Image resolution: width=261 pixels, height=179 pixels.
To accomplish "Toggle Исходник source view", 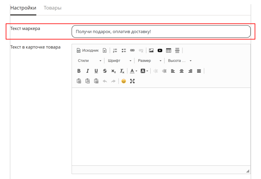I will [87, 50].
